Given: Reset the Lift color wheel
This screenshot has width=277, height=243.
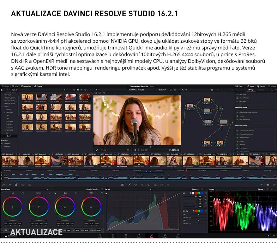Looking at the screenshot, I should 23,193.
